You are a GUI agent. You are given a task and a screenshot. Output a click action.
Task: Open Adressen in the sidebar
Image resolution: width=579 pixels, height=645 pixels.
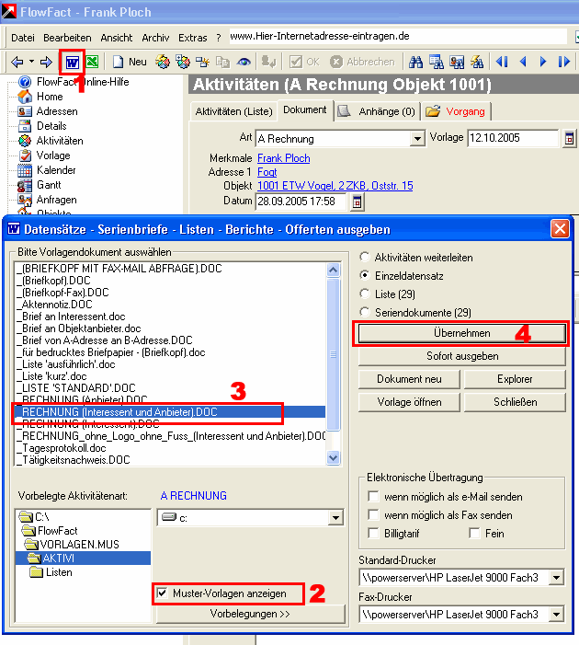click(x=48, y=111)
